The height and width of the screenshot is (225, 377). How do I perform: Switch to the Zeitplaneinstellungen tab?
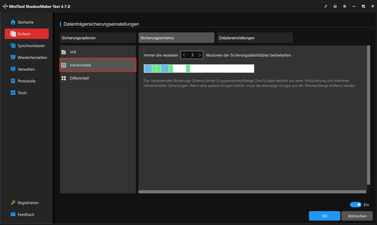(x=255, y=38)
